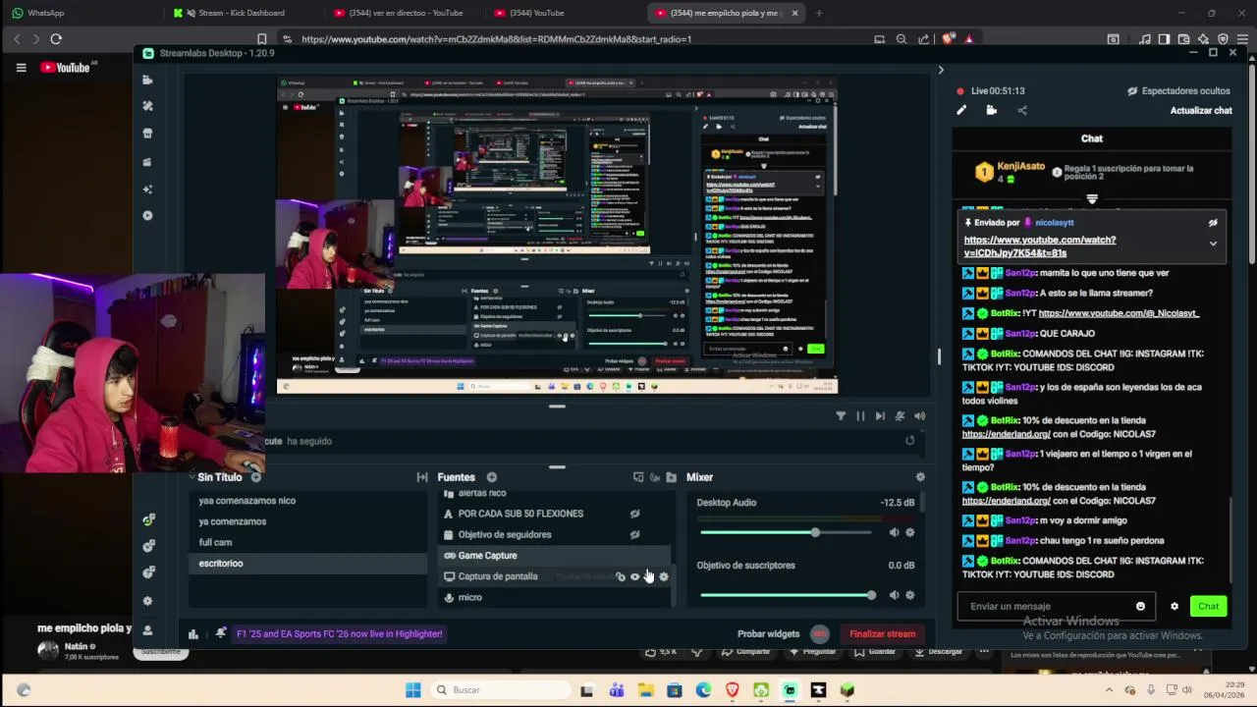Screen dimensions: 1257x707
Task: Open emoji picker in chat message box
Action: 1140,606
